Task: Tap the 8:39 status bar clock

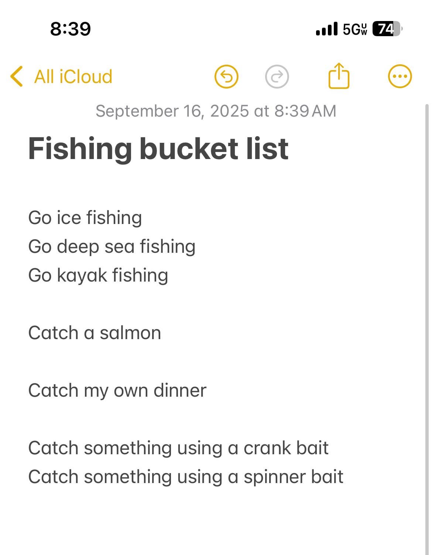Action: coord(70,29)
